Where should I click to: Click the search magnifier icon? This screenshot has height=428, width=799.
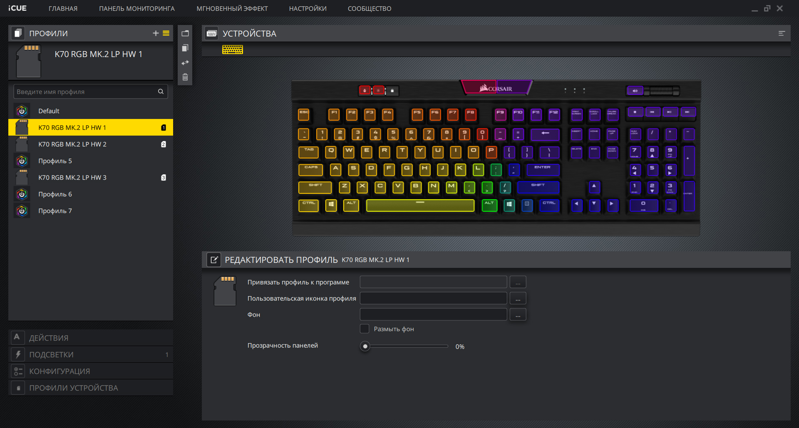(161, 92)
